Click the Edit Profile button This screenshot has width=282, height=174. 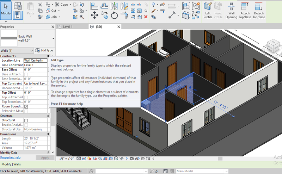pos(208,11)
